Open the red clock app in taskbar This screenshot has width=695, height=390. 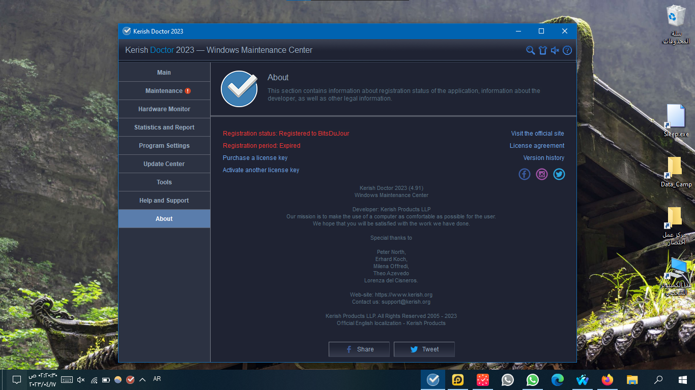tap(483, 380)
